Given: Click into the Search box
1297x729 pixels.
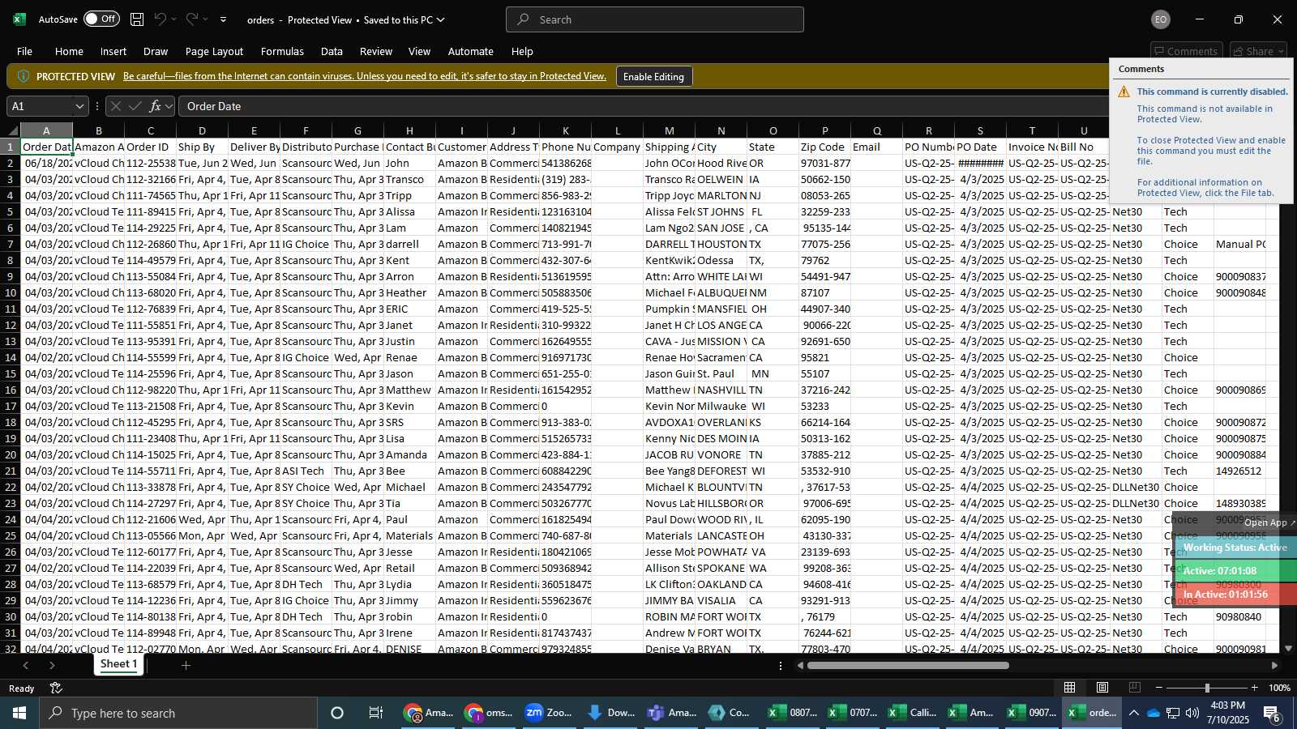Looking at the screenshot, I should (655, 19).
